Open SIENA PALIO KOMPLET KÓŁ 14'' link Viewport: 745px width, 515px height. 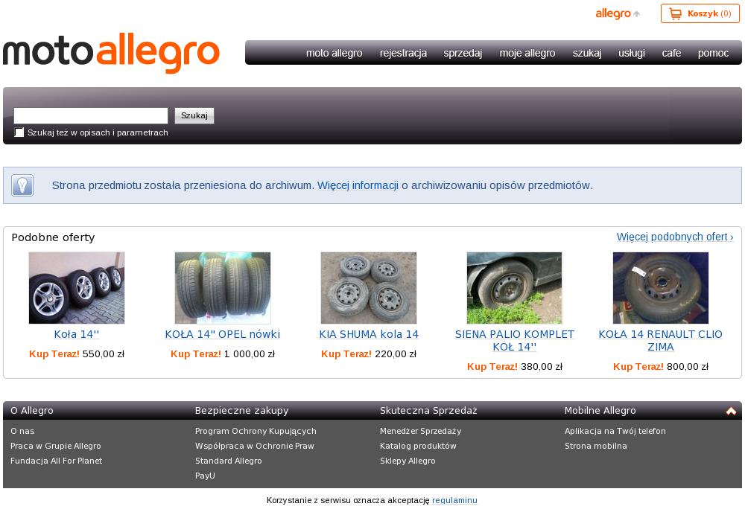515,340
